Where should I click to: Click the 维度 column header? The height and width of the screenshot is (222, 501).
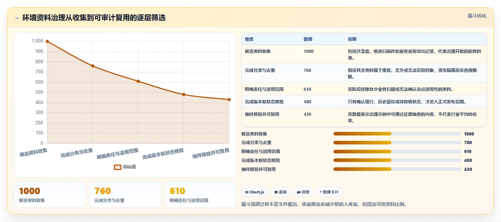249,39
